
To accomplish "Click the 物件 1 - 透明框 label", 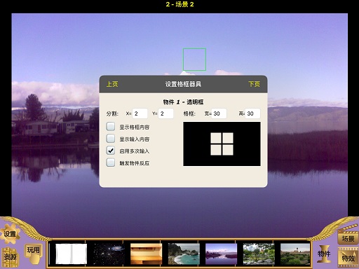I will (183, 102).
